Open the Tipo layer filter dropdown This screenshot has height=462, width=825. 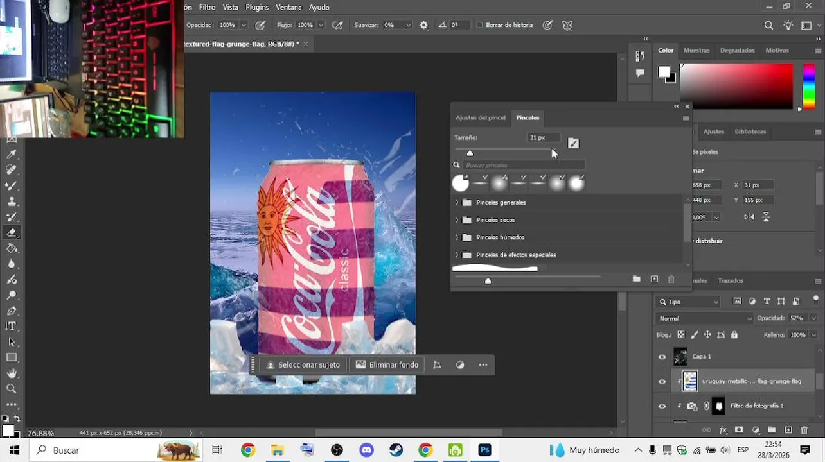click(688, 302)
